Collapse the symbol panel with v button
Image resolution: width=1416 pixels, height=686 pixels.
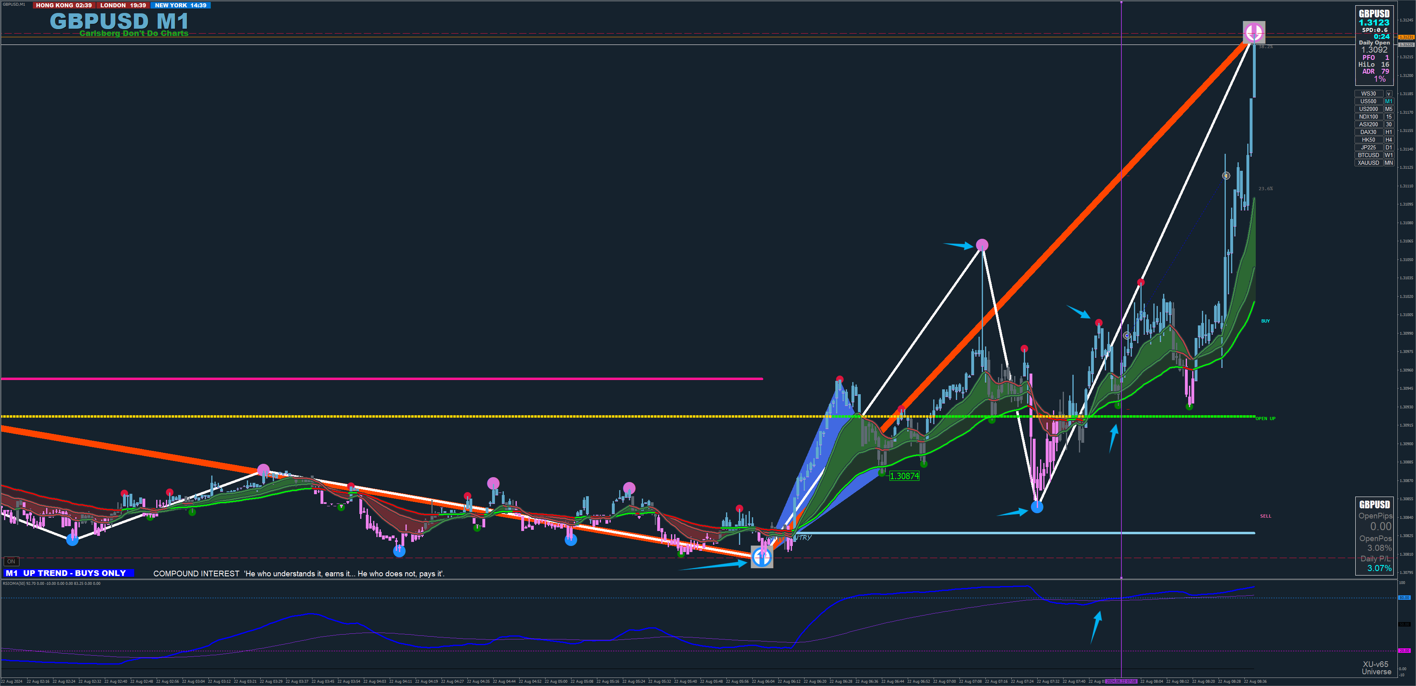click(1388, 93)
